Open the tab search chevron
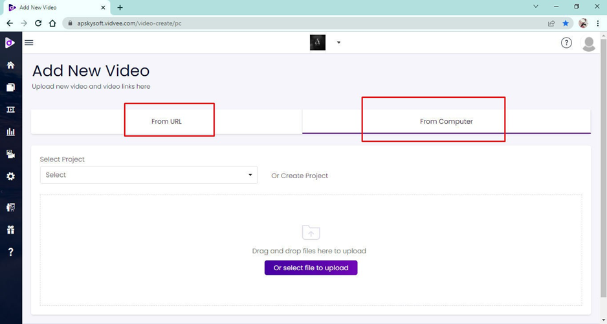Viewport: 607px width, 324px height. tap(536, 6)
